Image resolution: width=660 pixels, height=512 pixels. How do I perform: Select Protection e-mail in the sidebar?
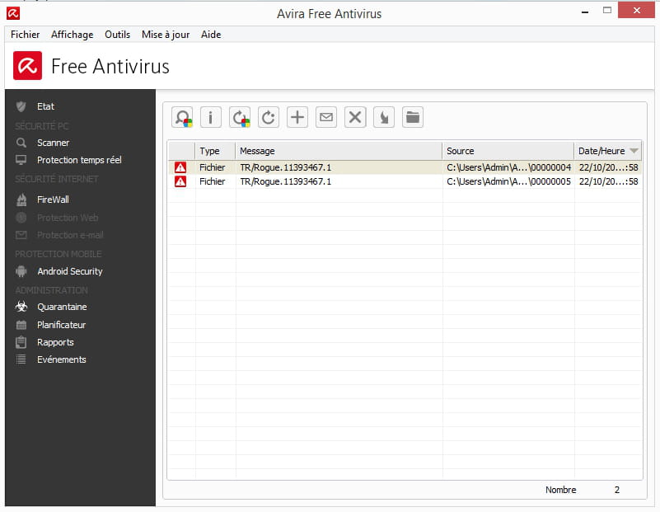pyautogui.click(x=70, y=235)
